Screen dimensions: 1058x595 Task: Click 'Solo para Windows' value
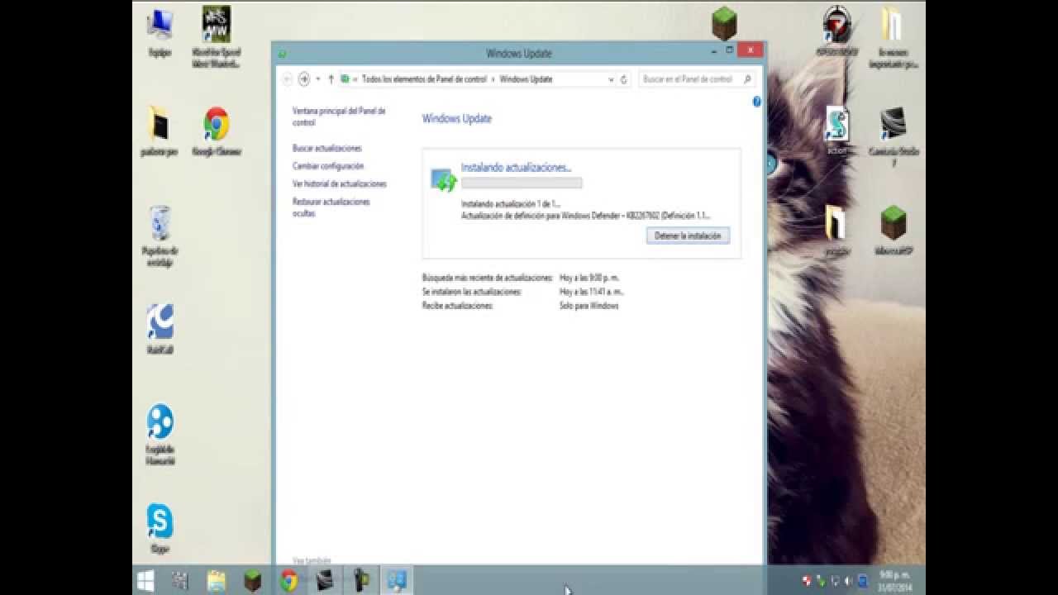(x=589, y=306)
